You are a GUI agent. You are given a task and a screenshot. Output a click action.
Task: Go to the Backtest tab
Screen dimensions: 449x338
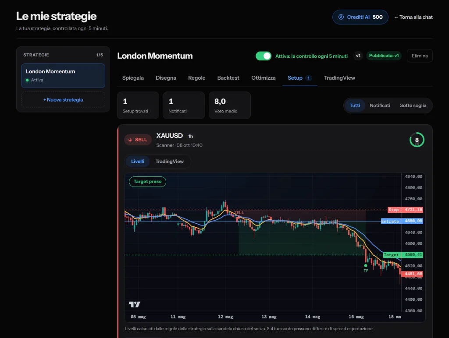pyautogui.click(x=228, y=78)
